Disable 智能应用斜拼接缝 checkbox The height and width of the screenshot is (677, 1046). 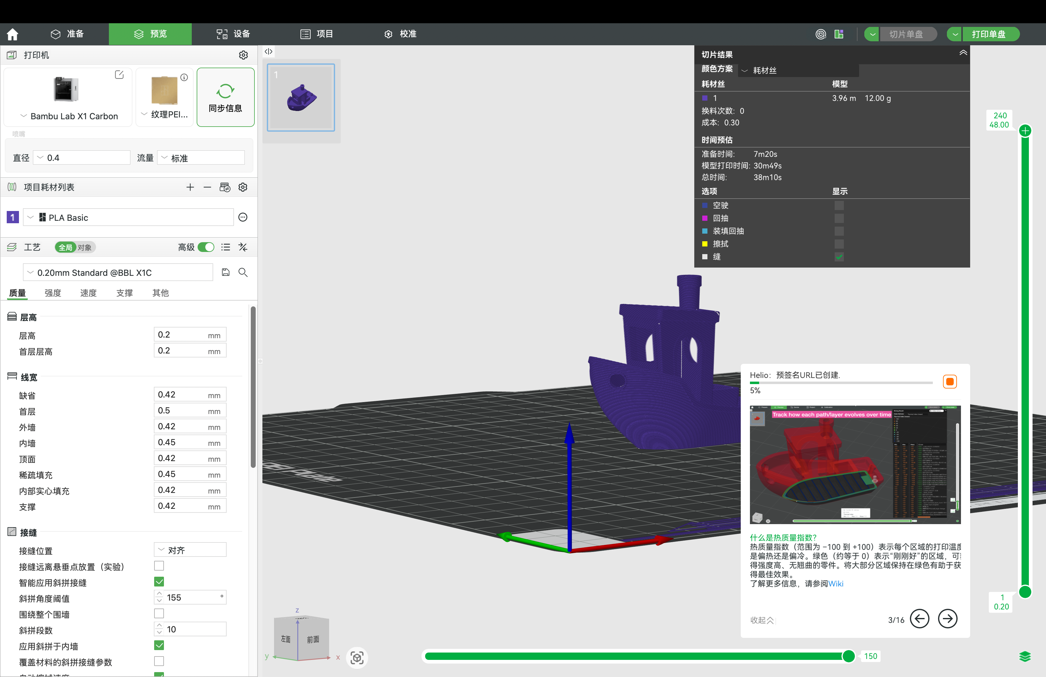point(159,582)
